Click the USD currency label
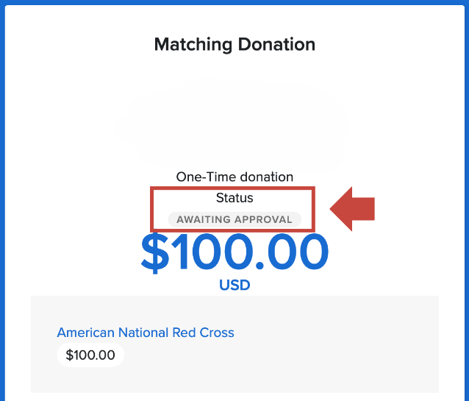Image resolution: width=469 pixels, height=401 pixels. click(x=234, y=285)
